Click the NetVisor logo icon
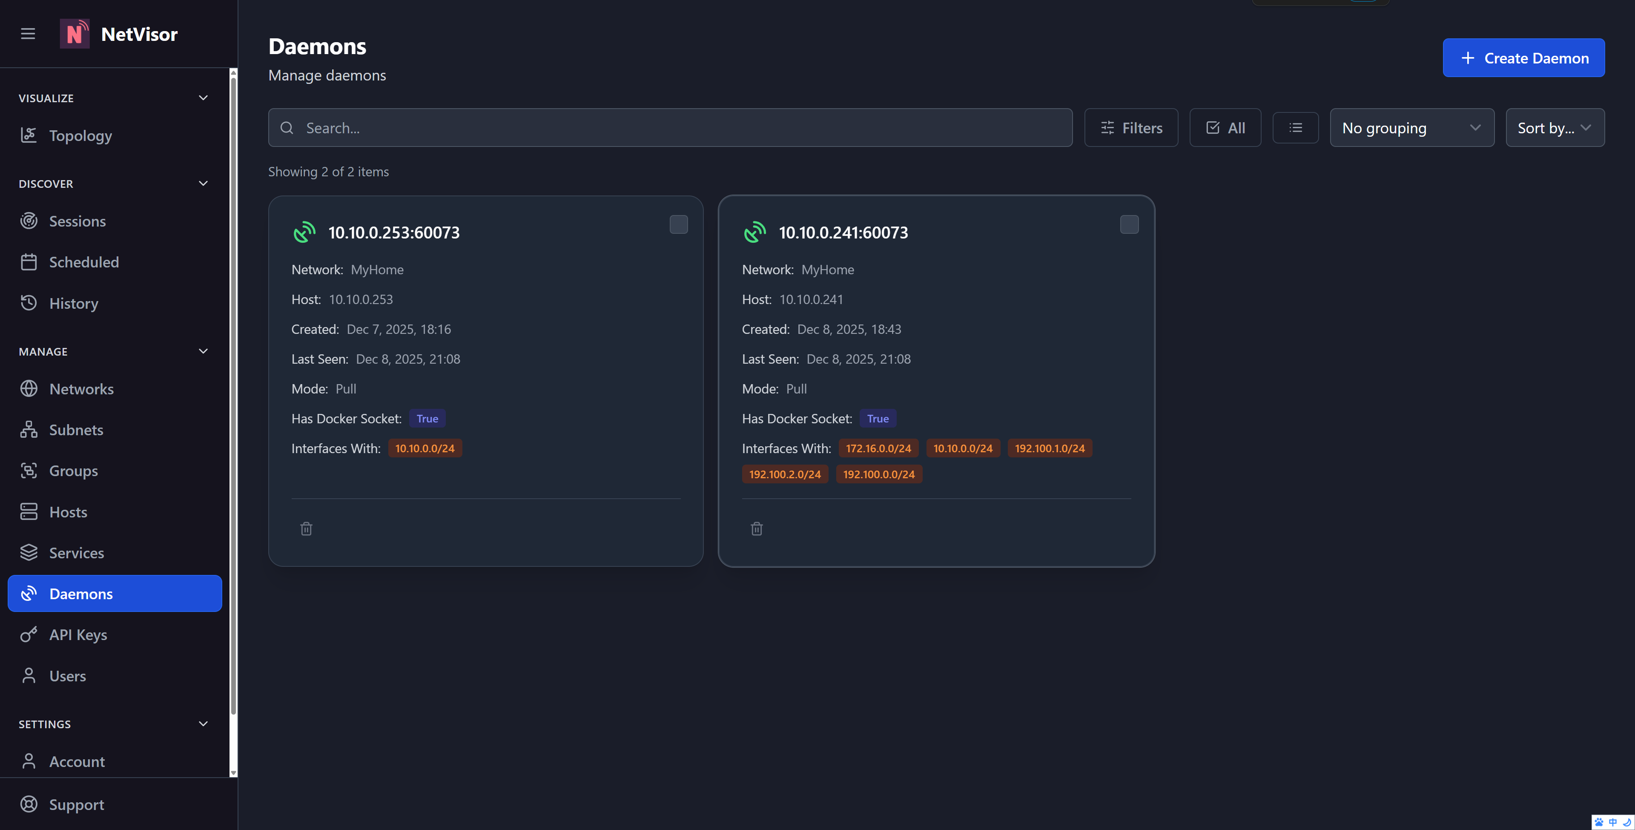 74,34
